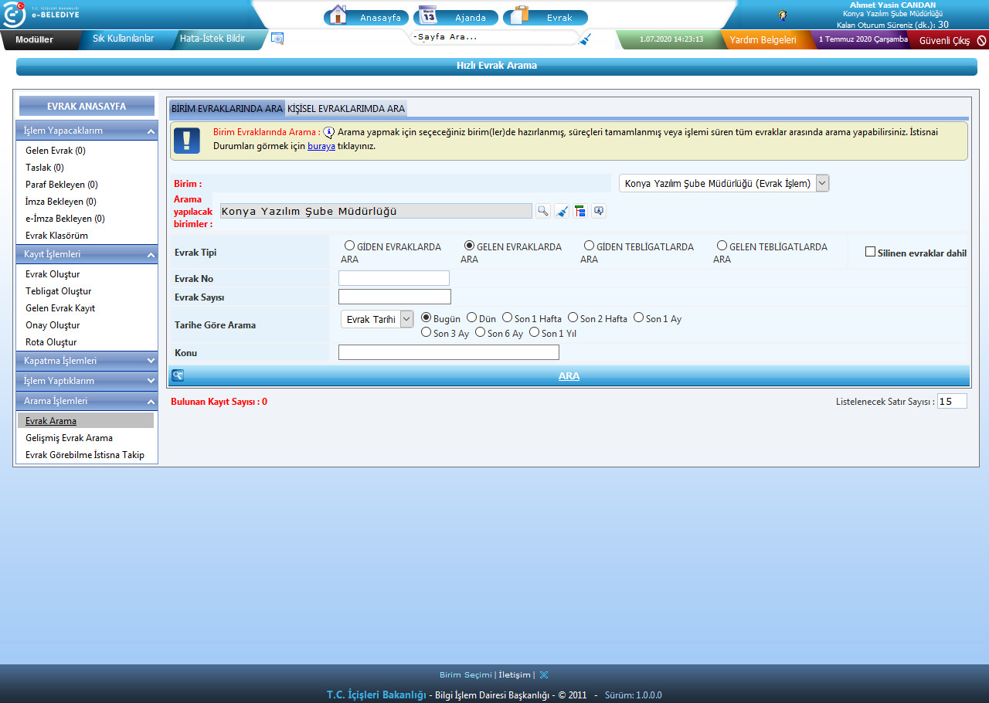
Task: Expand the Kapatma İşlemleri section
Action: 87,361
